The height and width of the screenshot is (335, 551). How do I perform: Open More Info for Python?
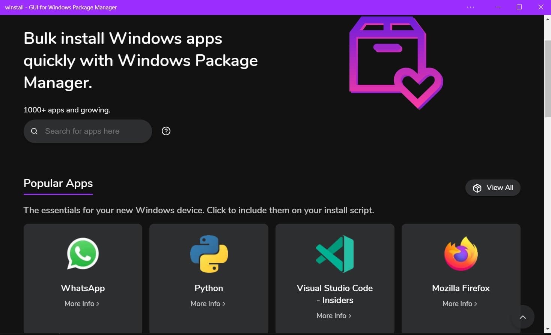(x=208, y=304)
